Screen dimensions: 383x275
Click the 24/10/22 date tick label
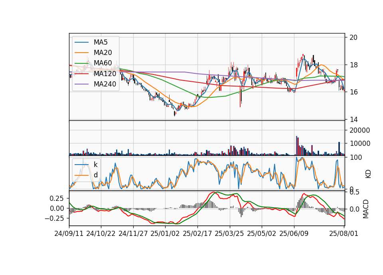tap(101, 234)
